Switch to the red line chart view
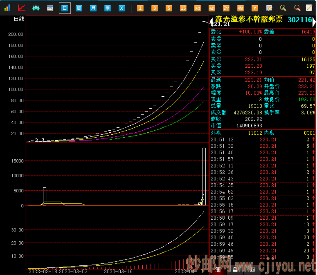This screenshot has height=275, width=317. pyautogui.click(x=21, y=8)
